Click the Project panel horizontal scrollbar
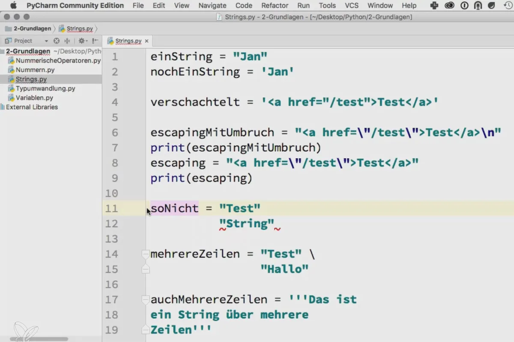This screenshot has width=514, height=342. click(39, 339)
